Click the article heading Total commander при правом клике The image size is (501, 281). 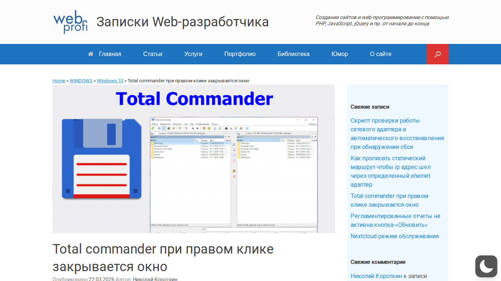click(163, 258)
